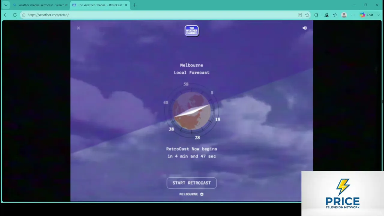Add this page to favorites star
The image size is (384, 216).
click(307, 15)
